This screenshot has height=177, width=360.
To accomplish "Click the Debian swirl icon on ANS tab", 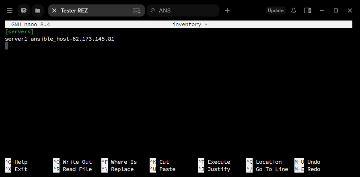I will tap(153, 10).
